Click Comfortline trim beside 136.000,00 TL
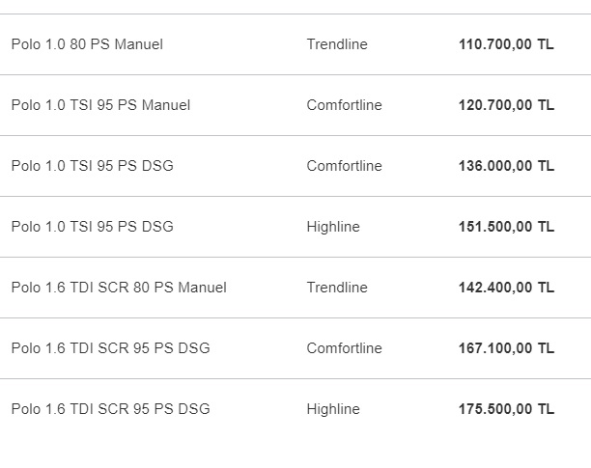The image size is (591, 468). 344,166
